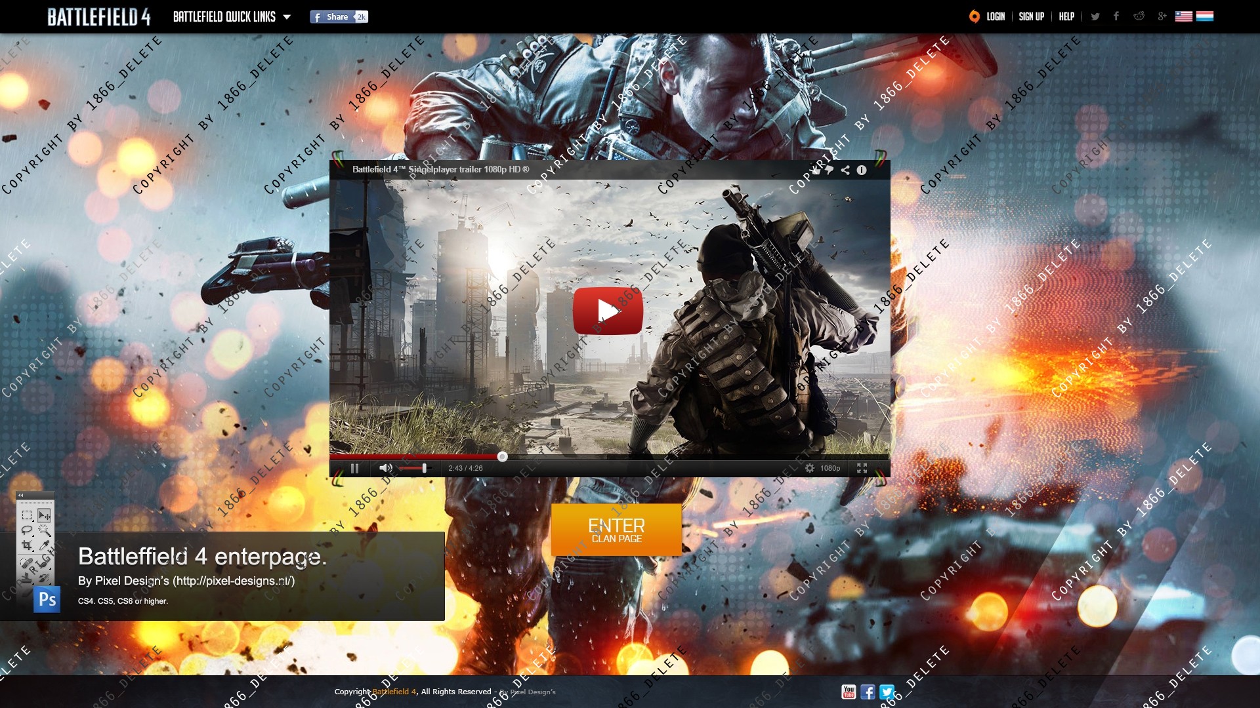The width and height of the screenshot is (1260, 708).
Task: Open the 1080p quality selector
Action: (x=830, y=468)
